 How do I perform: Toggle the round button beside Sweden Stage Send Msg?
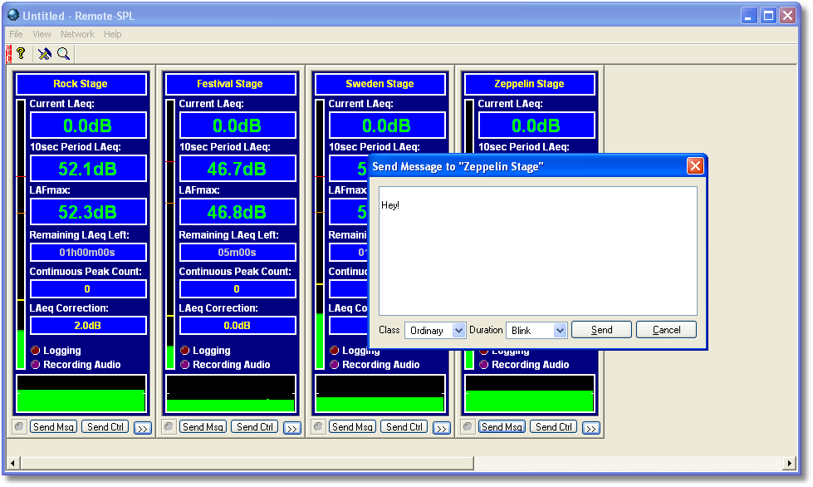[318, 427]
